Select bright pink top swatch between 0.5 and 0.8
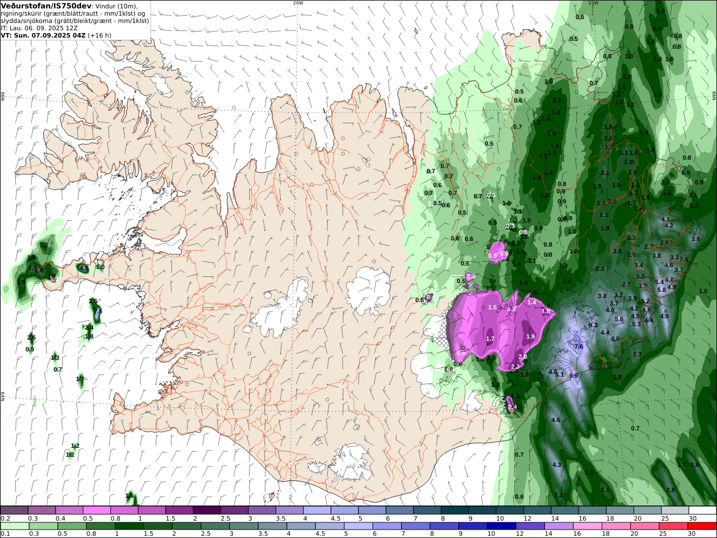This screenshot has width=717, height=538. tap(97, 510)
